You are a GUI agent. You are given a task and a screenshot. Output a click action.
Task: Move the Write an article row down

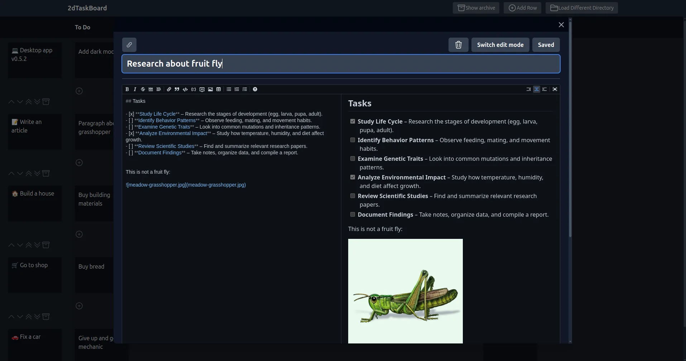(20, 173)
